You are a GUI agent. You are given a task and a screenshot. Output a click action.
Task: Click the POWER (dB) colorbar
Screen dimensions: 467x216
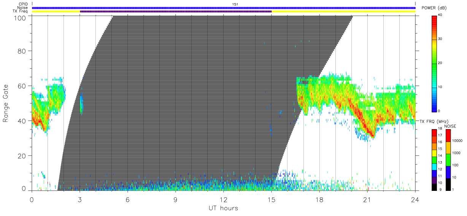(434, 63)
